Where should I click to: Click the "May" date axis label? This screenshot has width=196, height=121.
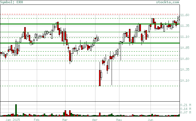tap(119, 120)
